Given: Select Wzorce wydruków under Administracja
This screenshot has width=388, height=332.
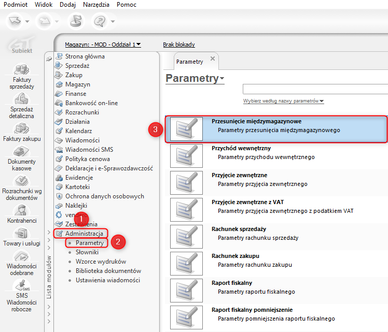Looking at the screenshot, I should 101,262.
